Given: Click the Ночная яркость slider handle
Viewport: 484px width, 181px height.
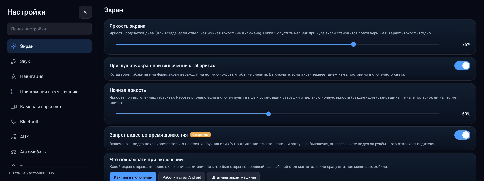Looking at the screenshot, I should pyautogui.click(x=268, y=114).
